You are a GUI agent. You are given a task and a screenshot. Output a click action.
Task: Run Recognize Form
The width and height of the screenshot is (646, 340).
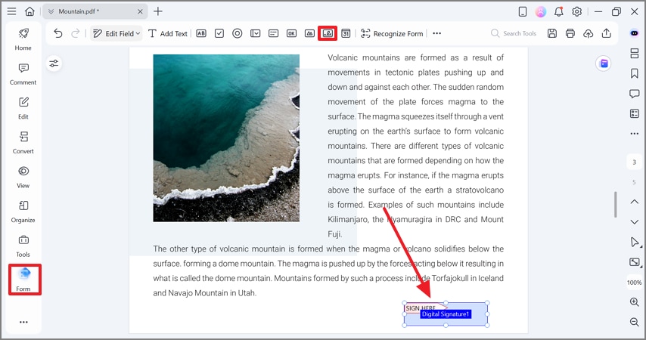click(x=392, y=33)
